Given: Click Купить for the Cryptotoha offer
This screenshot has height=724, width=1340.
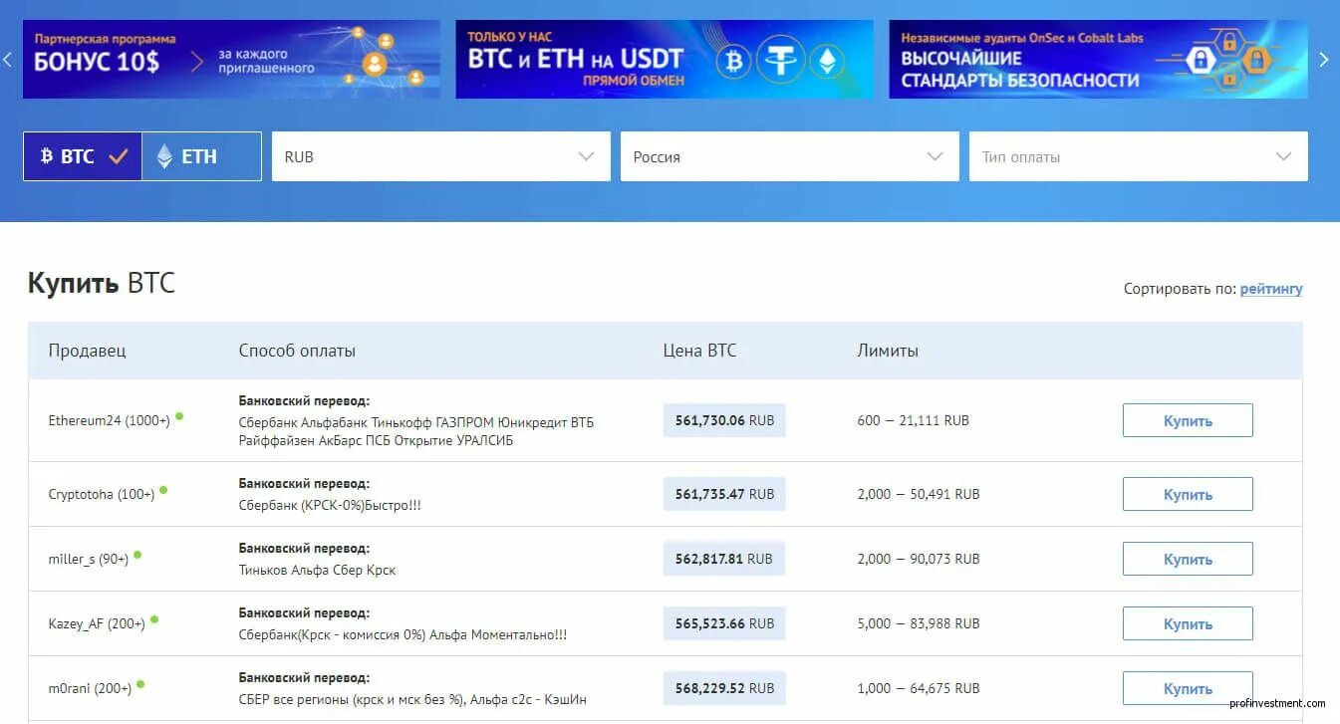Looking at the screenshot, I should 1188,494.
